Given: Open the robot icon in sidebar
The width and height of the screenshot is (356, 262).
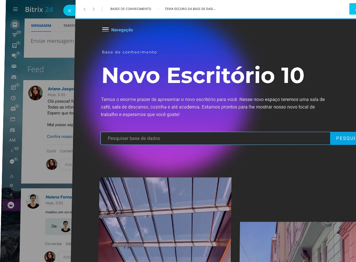Looking at the screenshot, I should [x=13, y=109].
